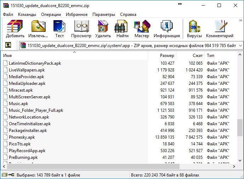Click file icon of LiveWallpapers.apk
Image resolution: width=244 pixels, height=179 pixels.
(5, 70)
